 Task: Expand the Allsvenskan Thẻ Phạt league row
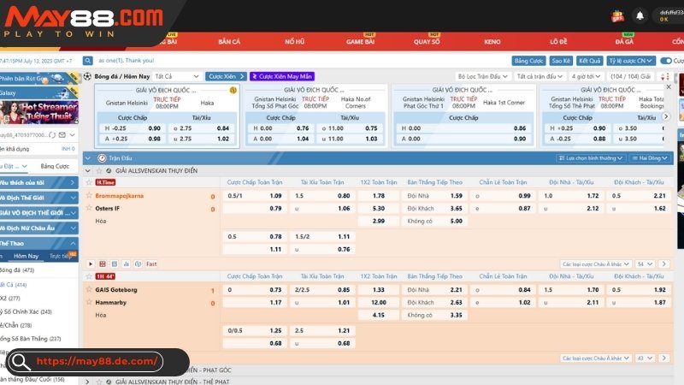87,382
